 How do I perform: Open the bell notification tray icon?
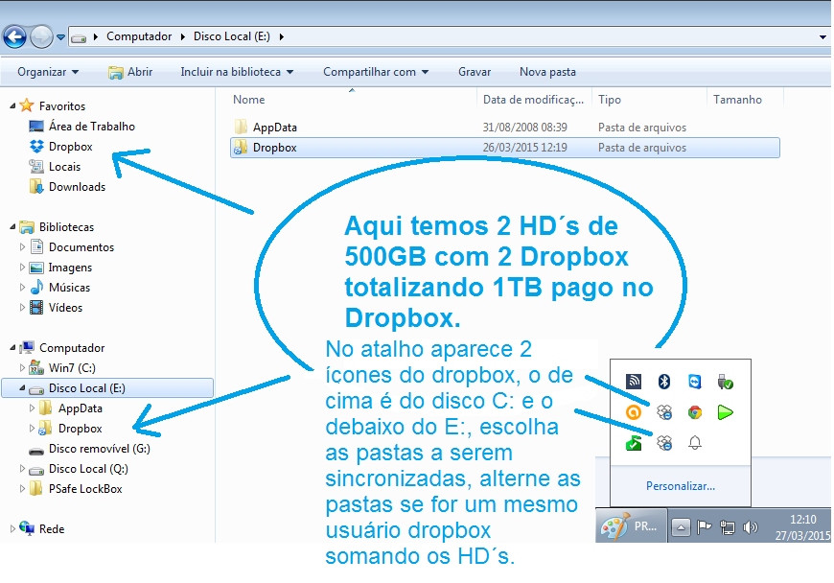(x=695, y=442)
